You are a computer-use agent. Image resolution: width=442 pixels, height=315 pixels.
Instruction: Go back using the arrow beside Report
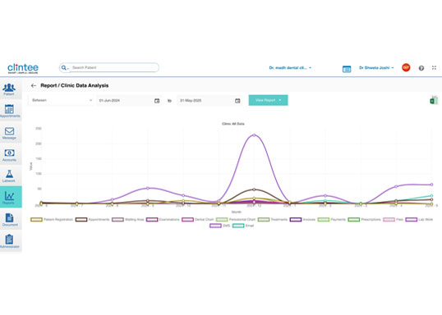point(34,85)
